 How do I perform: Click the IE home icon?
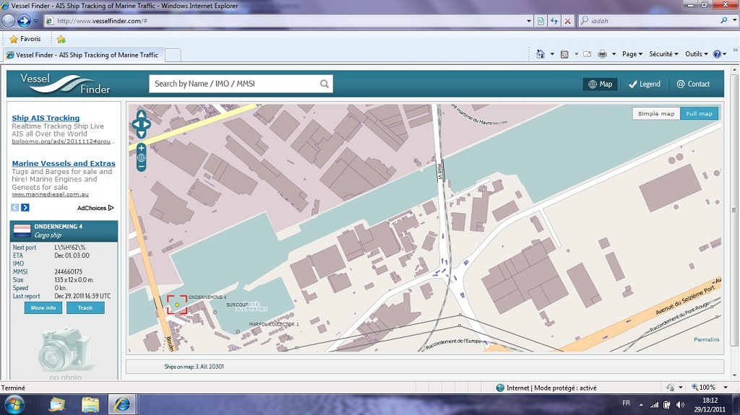point(541,54)
